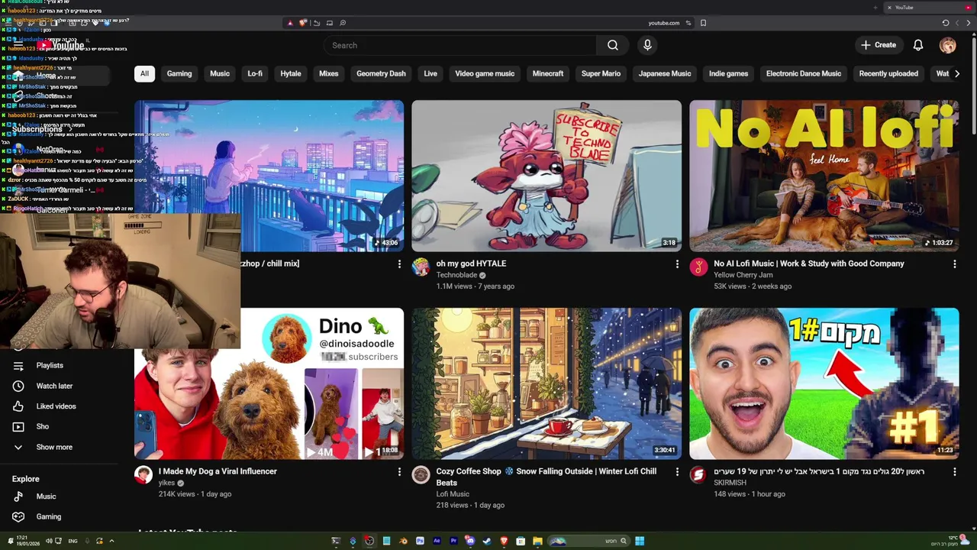Select the Minecraft filter chip
Screen dimensions: 977x550
click(x=548, y=73)
